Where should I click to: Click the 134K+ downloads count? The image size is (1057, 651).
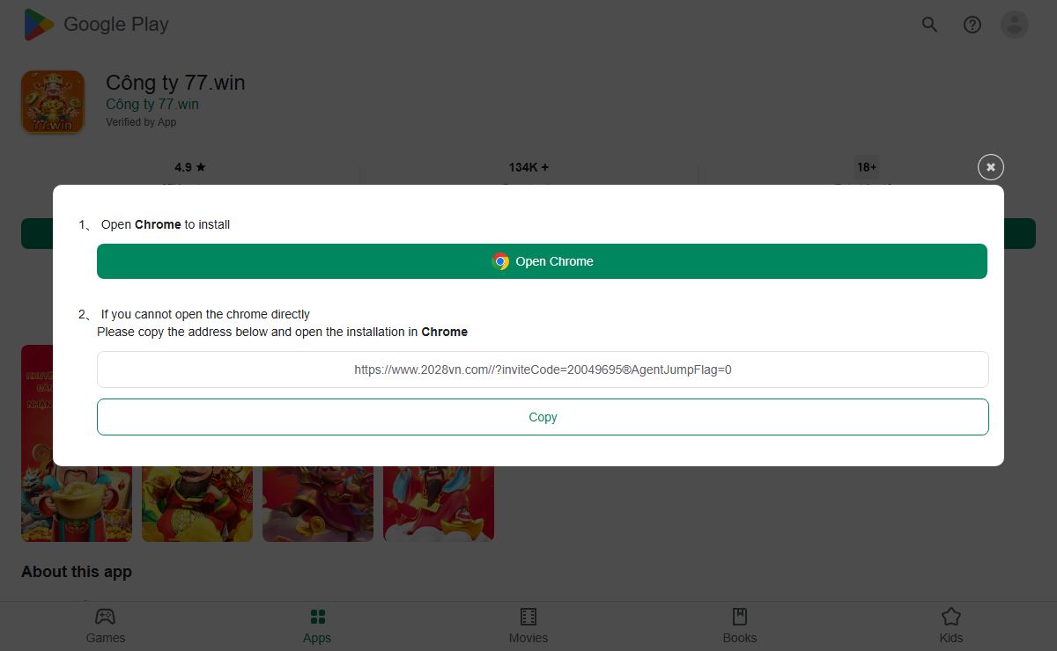coord(528,167)
